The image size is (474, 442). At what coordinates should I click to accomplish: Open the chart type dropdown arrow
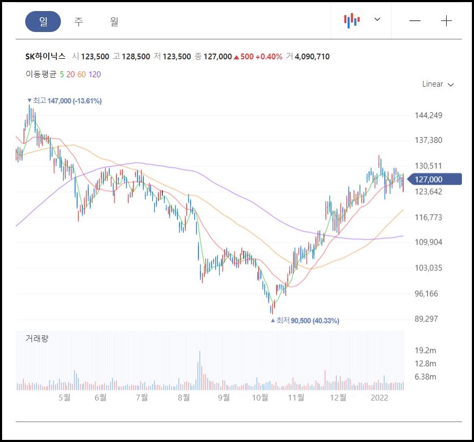[x=377, y=19]
